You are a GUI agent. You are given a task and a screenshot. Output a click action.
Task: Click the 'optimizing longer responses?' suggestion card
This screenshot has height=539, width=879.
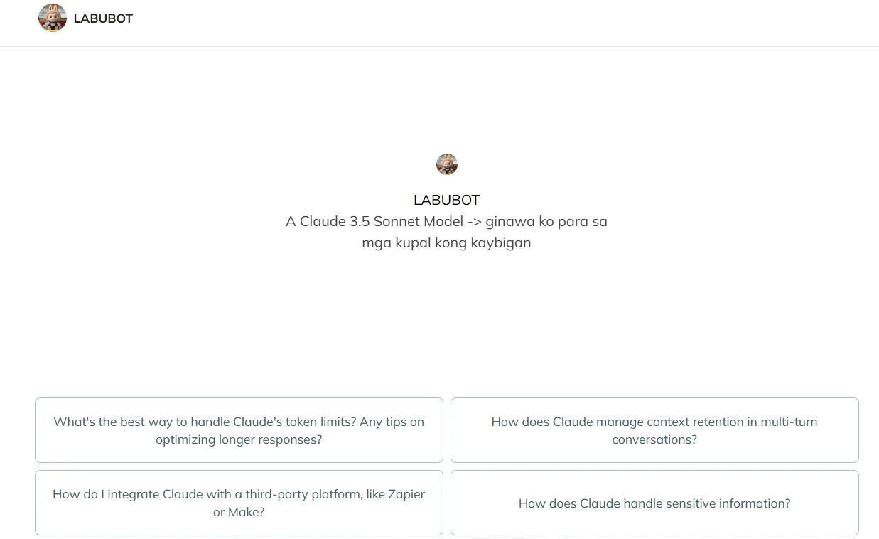(x=239, y=430)
